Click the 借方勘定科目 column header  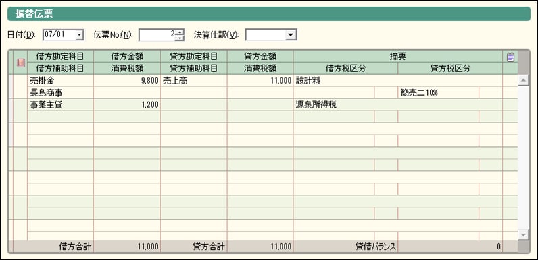pyautogui.click(x=60, y=57)
